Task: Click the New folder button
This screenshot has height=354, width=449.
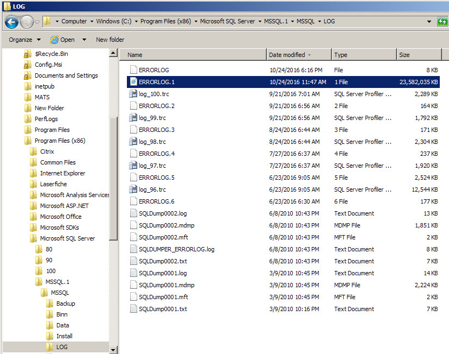Action: (110, 40)
